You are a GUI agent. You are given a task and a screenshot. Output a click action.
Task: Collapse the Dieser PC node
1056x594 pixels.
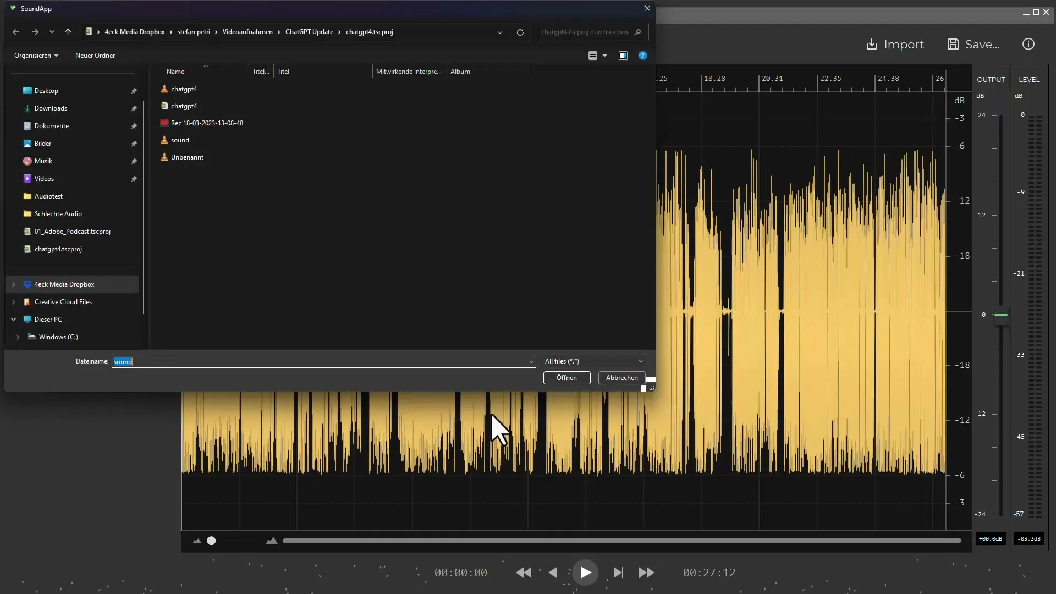coord(14,320)
